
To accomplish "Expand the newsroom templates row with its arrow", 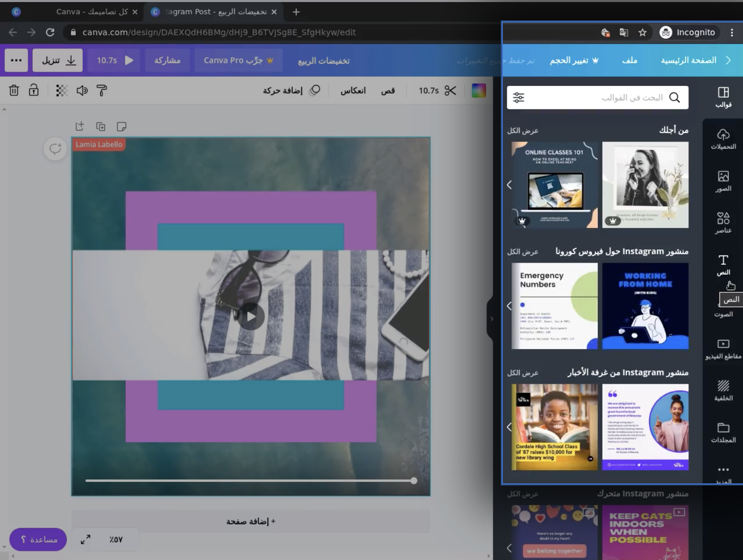I will tap(509, 427).
